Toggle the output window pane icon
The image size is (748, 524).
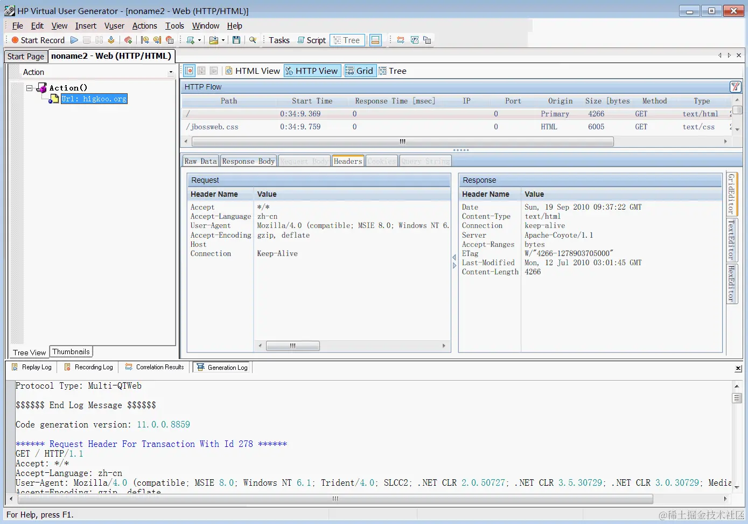[x=375, y=40]
